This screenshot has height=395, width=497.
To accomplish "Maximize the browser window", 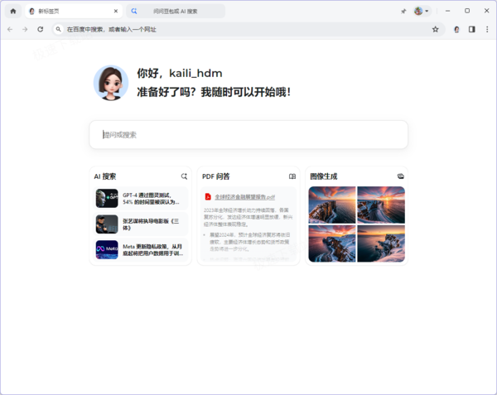I will click(x=467, y=11).
